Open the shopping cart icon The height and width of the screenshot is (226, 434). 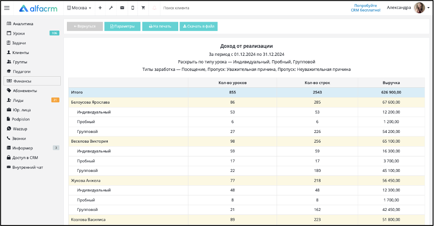coord(143,8)
